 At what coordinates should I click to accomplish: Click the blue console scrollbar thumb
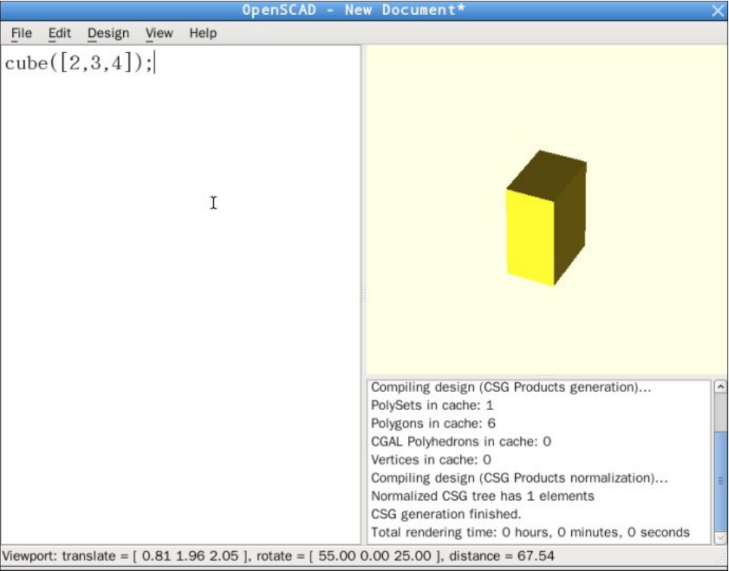(720, 480)
